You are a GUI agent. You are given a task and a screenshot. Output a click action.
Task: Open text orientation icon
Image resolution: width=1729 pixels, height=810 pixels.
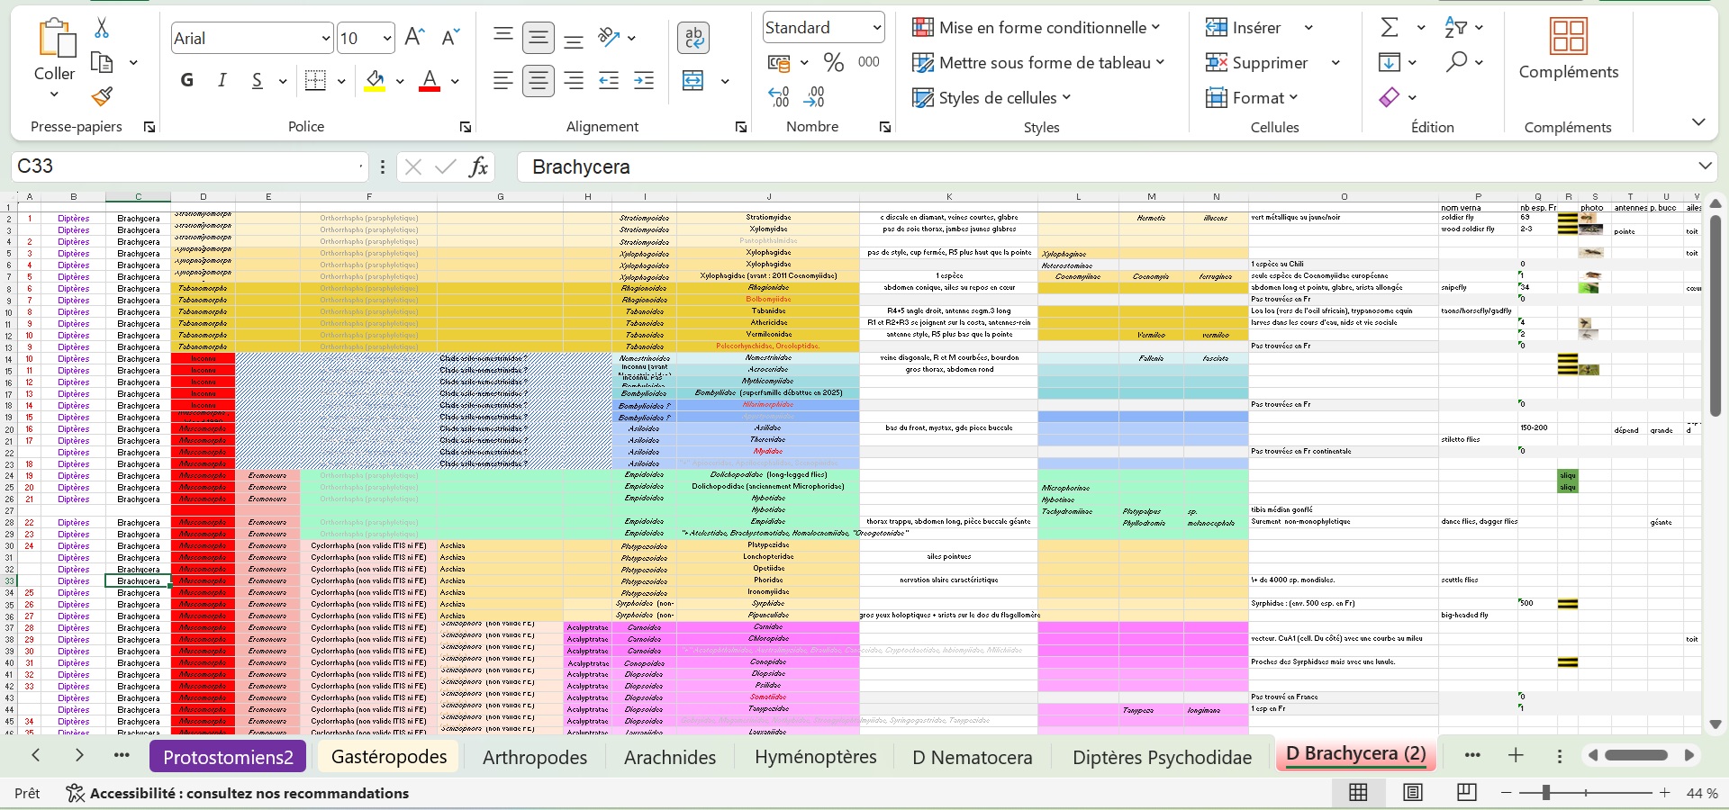[x=610, y=37]
